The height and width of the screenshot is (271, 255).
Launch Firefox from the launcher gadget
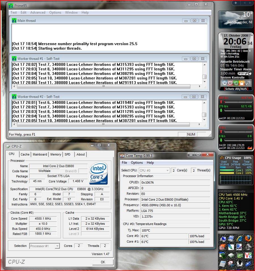click(248, 239)
